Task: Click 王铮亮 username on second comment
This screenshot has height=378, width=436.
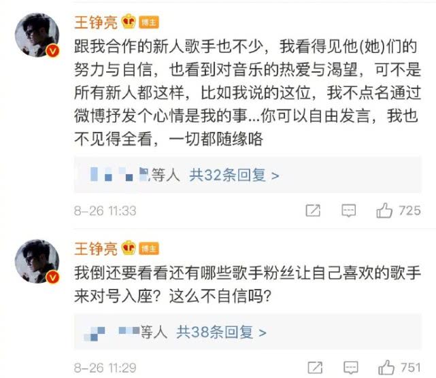Action: click(x=95, y=247)
